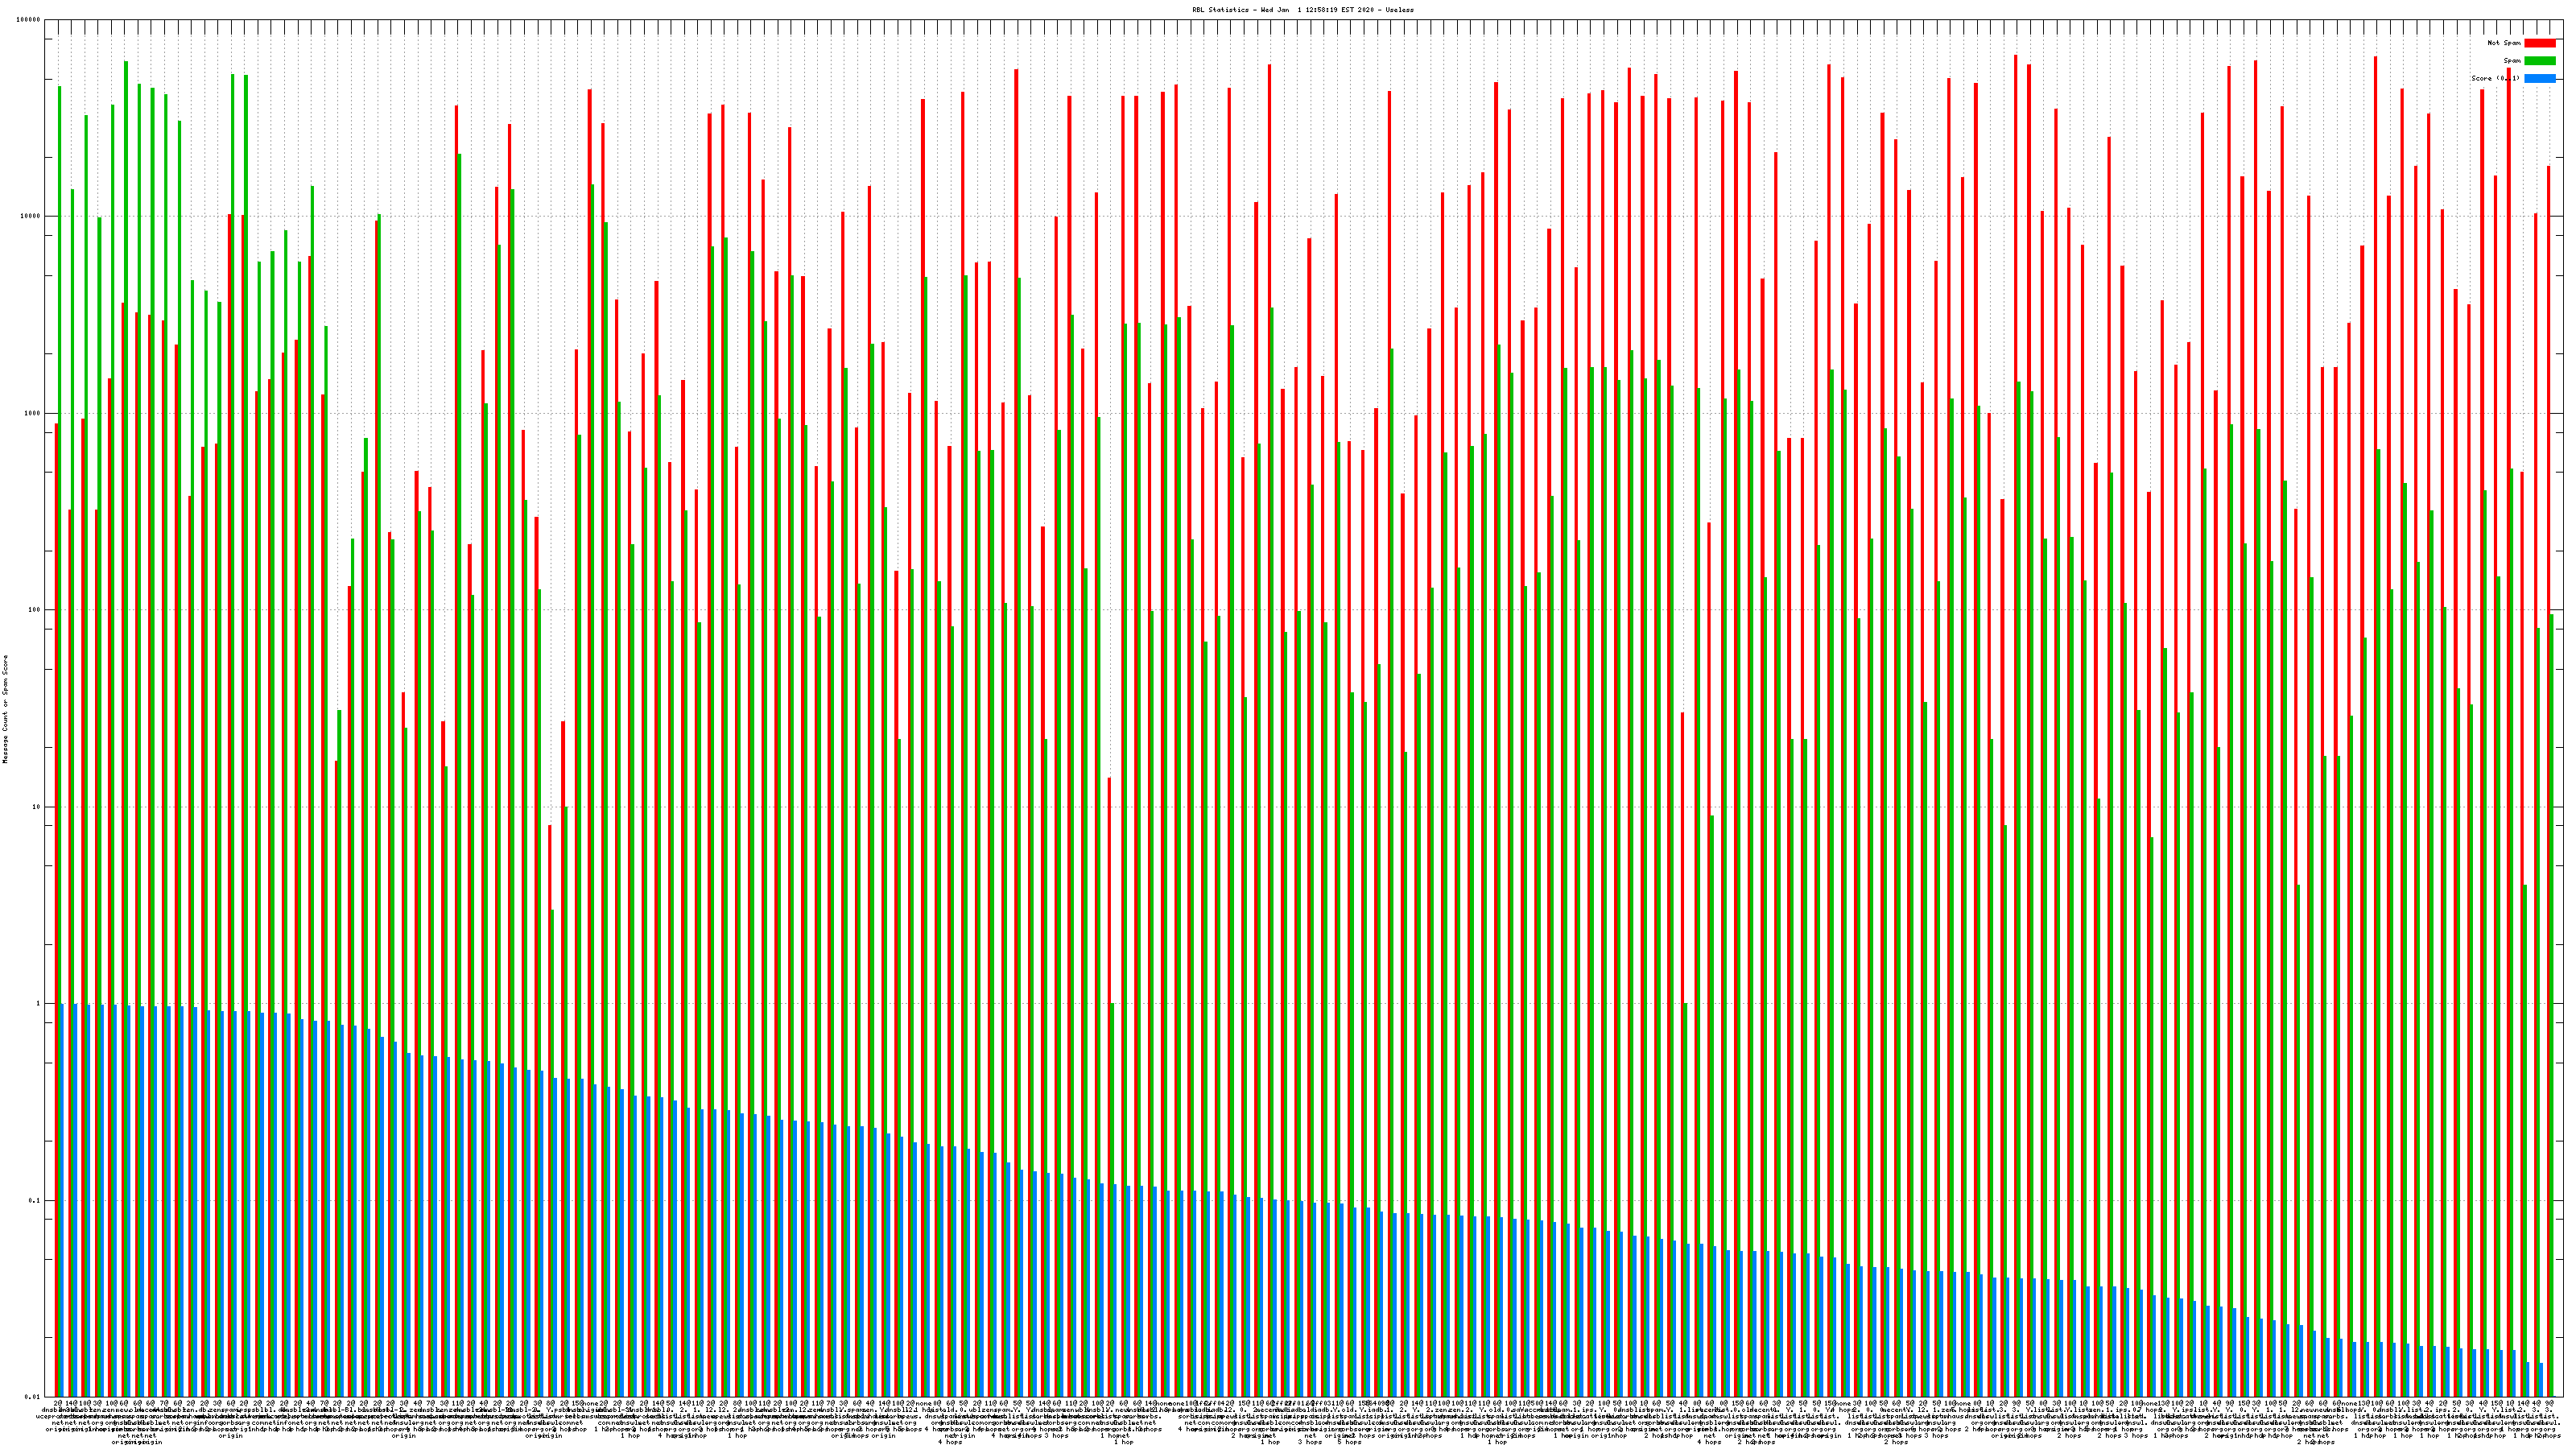Screen dimensions: 2576x1449
Task: Click the blue Score legend swatch
Action: (2539, 78)
